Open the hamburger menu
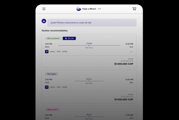179x120 pixels. click(44, 9)
